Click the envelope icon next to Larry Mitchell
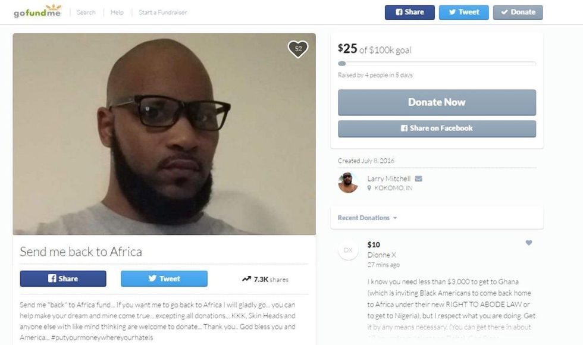This screenshot has height=345, width=583. 418,178
